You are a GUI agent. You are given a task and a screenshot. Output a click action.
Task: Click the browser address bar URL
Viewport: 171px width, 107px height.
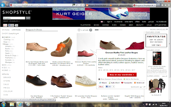(x=41, y=5)
